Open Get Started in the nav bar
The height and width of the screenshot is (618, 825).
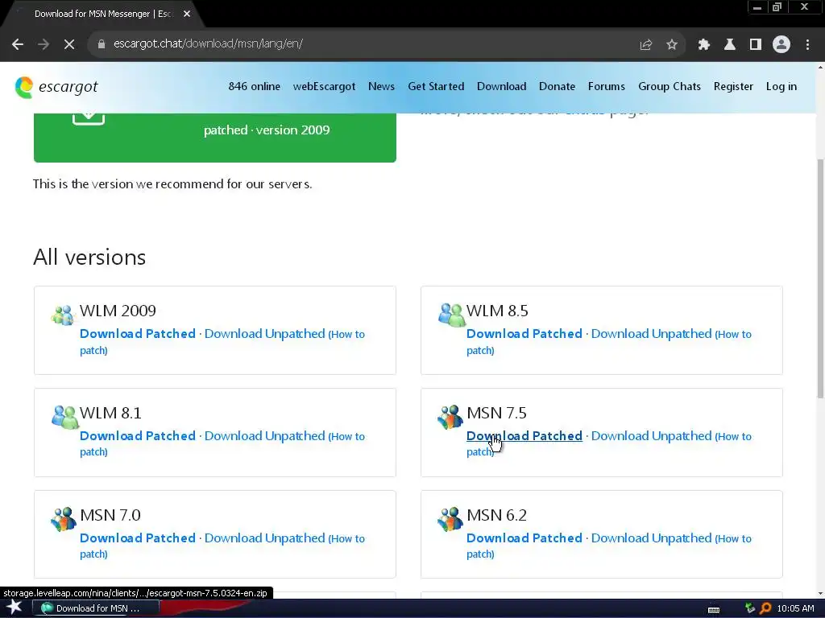click(436, 86)
